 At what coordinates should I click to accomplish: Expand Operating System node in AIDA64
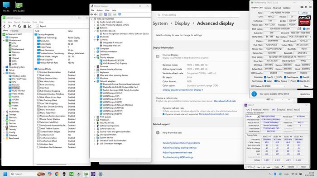[x=4, y=67]
